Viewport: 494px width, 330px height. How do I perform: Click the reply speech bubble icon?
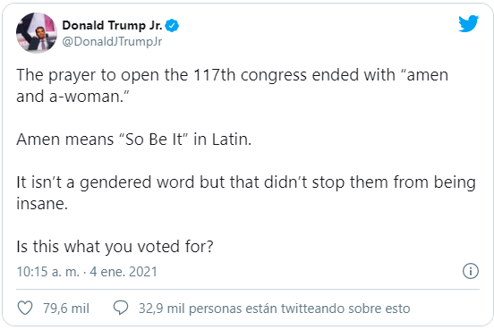point(121,308)
